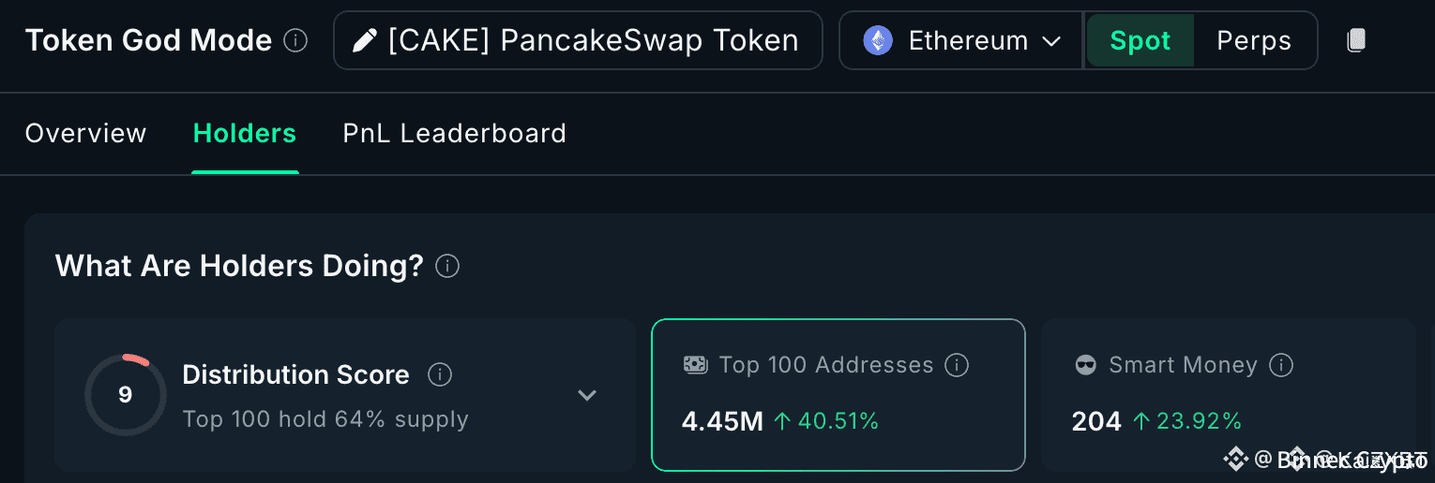Screen dimensions: 1435x483
Task: Go to PnL Leaderboard tab
Action: [454, 134]
